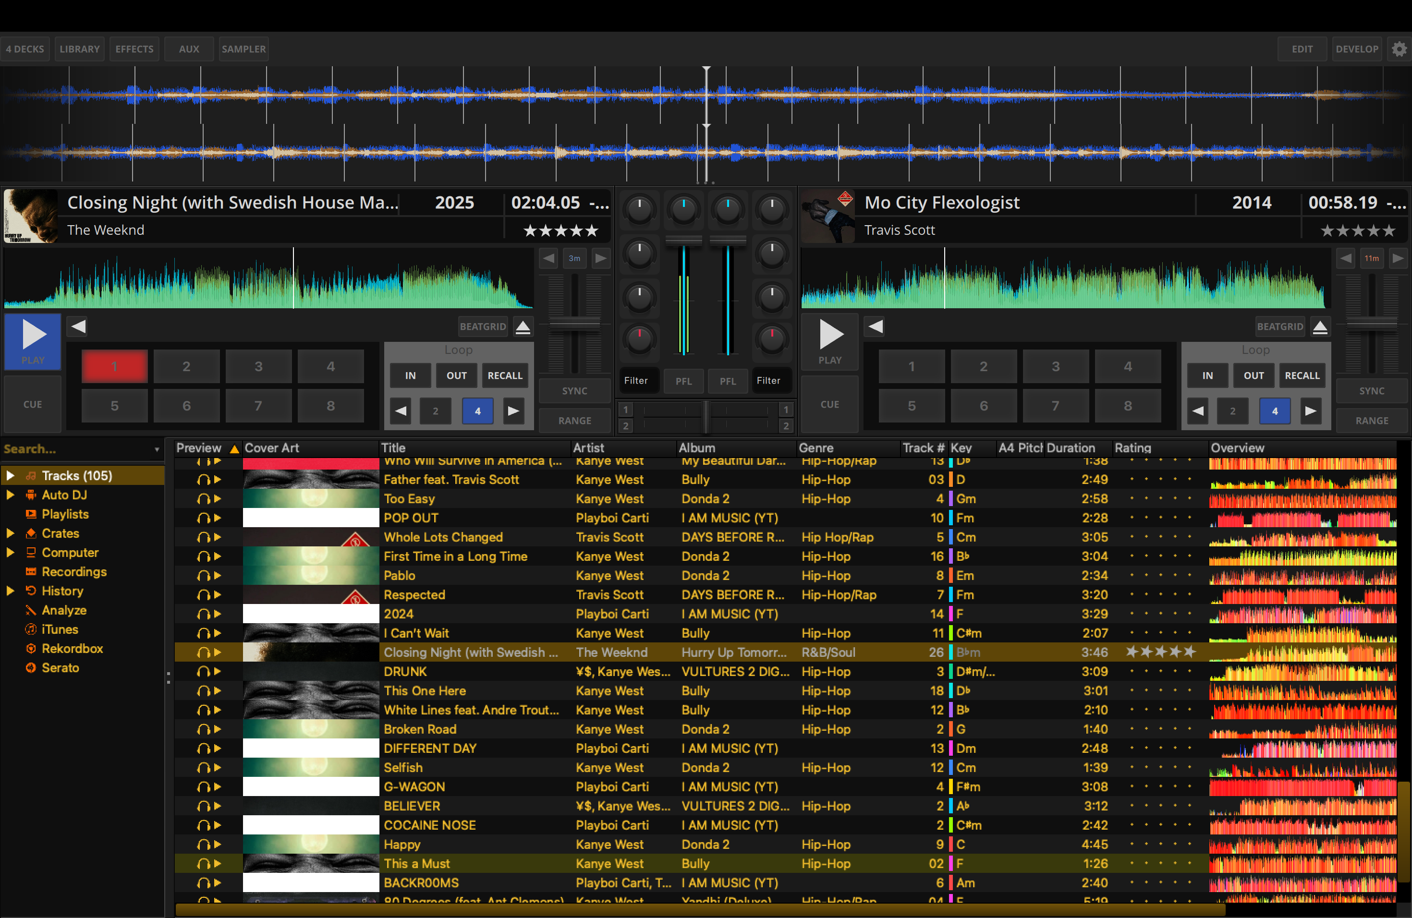Trigger hotcue 1 on deck 1

point(114,366)
